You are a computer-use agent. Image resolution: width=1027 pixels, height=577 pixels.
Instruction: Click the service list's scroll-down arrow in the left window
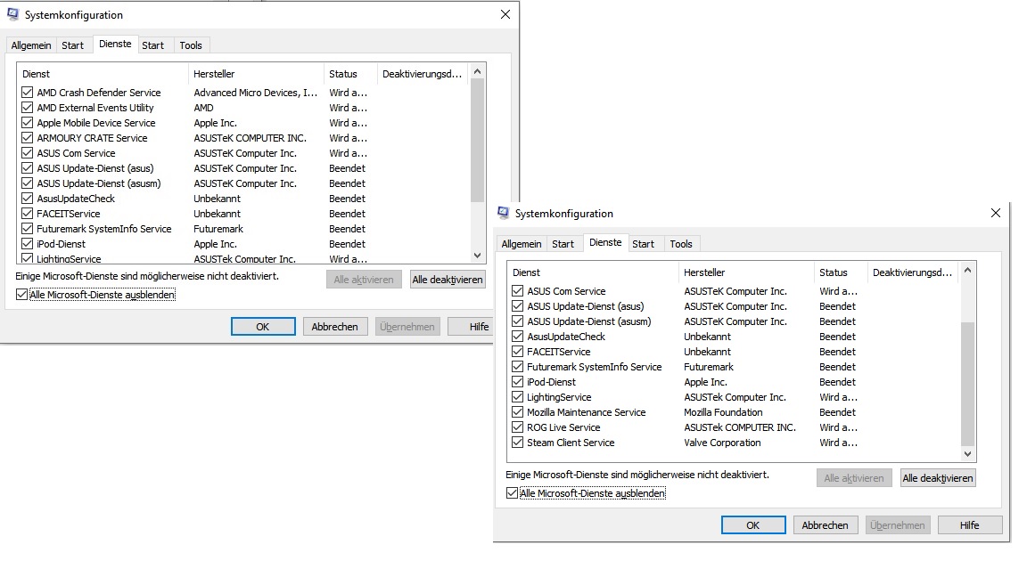click(478, 256)
